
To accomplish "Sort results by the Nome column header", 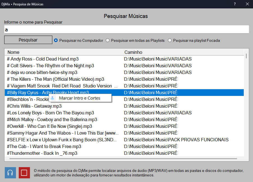I will (x=13, y=52).
